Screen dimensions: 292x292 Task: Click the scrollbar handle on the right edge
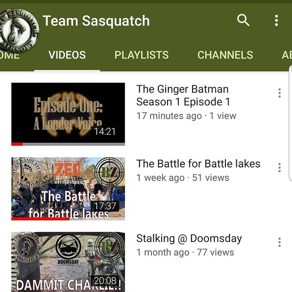pyautogui.click(x=290, y=123)
